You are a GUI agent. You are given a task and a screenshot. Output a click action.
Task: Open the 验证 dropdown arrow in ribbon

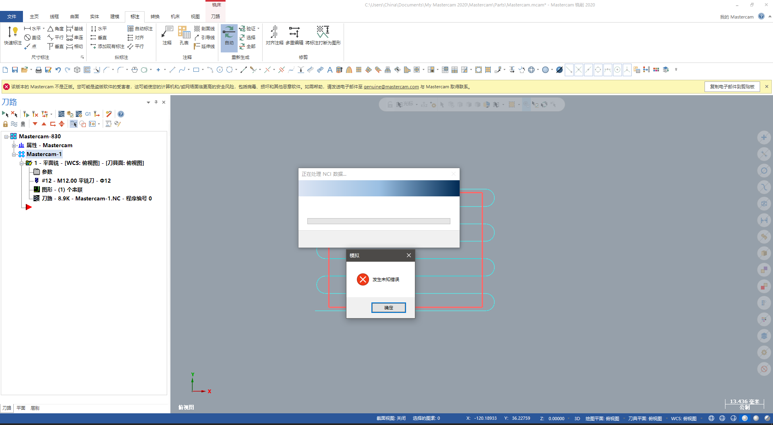[258, 29]
